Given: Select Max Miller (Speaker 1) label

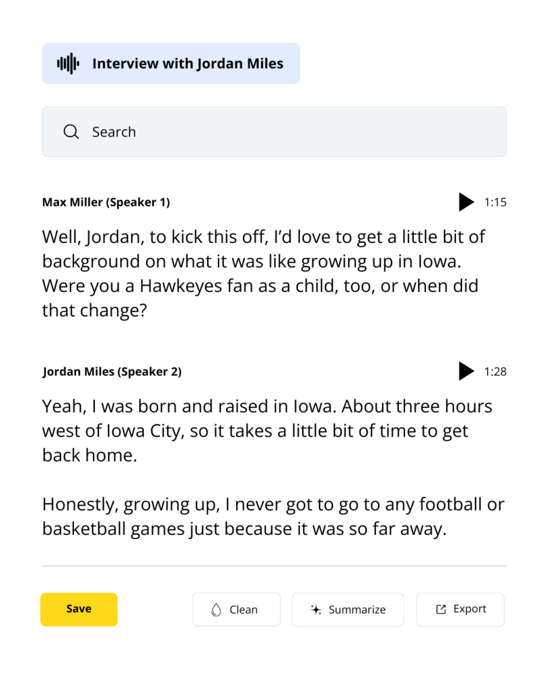Looking at the screenshot, I should [x=106, y=202].
